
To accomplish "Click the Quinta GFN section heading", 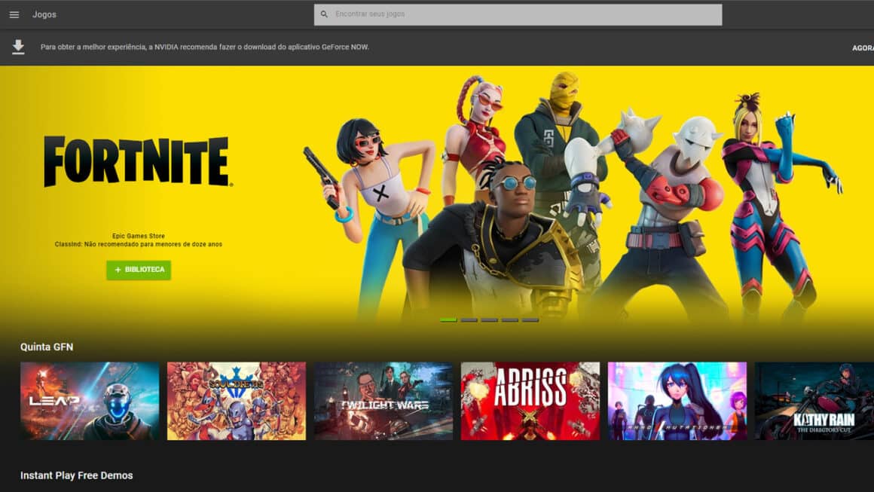I will click(47, 347).
